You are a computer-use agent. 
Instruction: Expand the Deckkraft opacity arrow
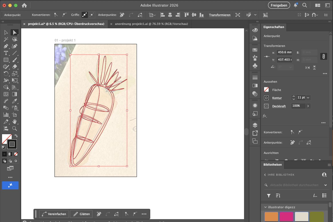point(308,106)
